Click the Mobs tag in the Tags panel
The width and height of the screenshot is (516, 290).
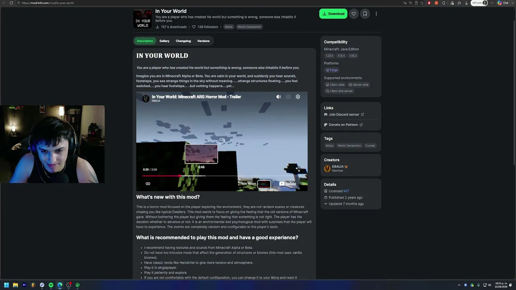[x=329, y=146]
